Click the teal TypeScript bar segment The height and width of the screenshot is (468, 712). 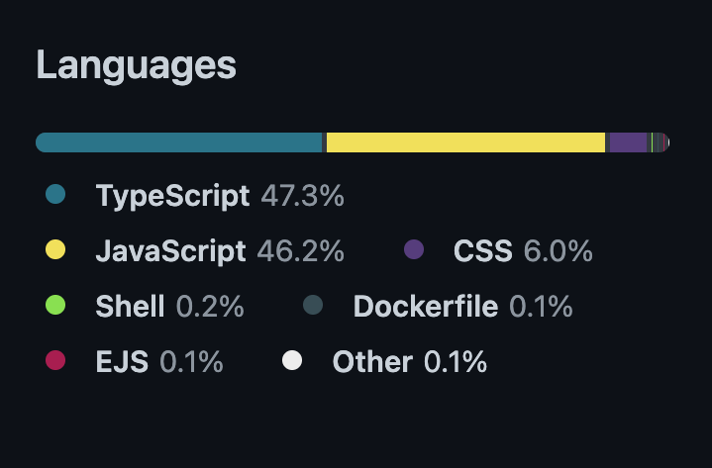179,142
